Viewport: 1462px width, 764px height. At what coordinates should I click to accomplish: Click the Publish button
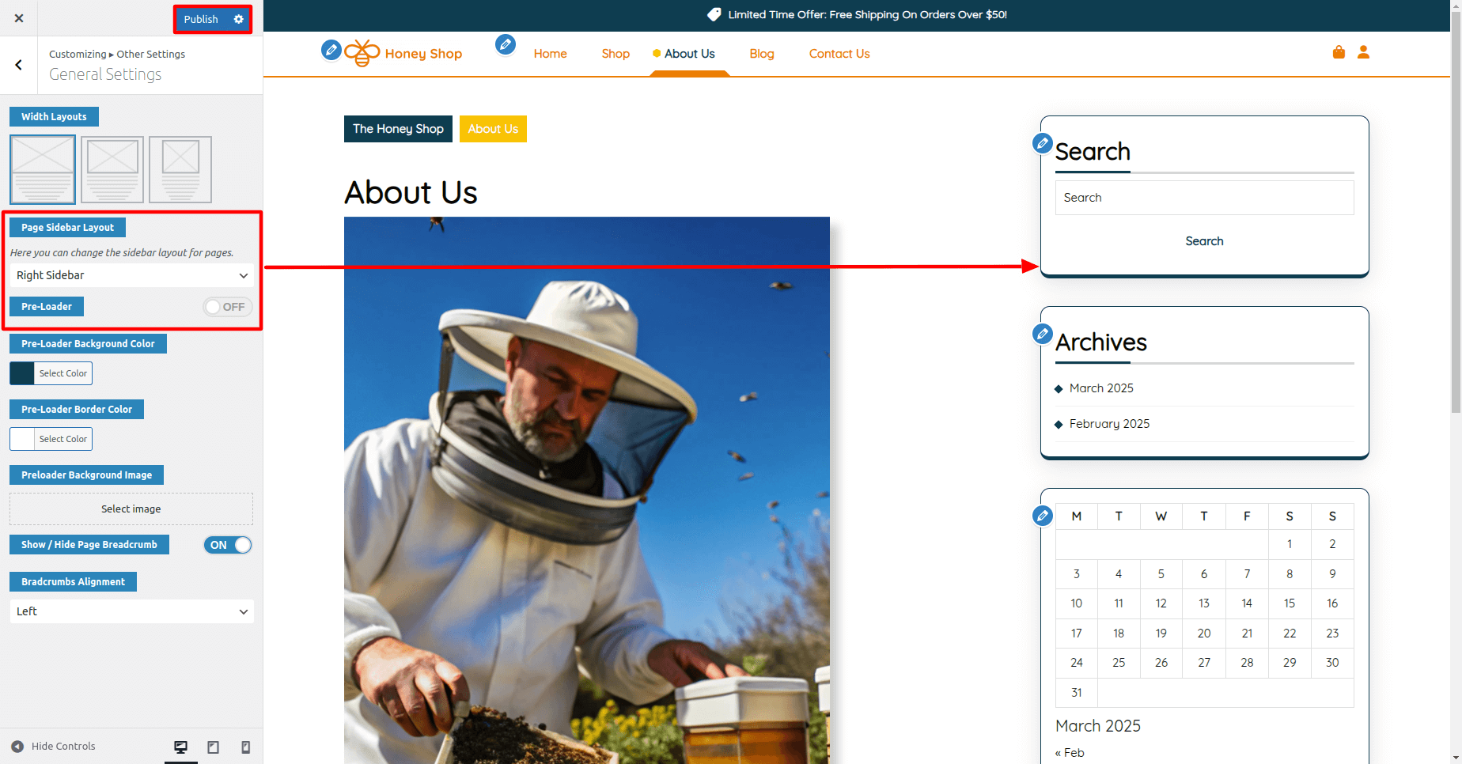pos(201,19)
